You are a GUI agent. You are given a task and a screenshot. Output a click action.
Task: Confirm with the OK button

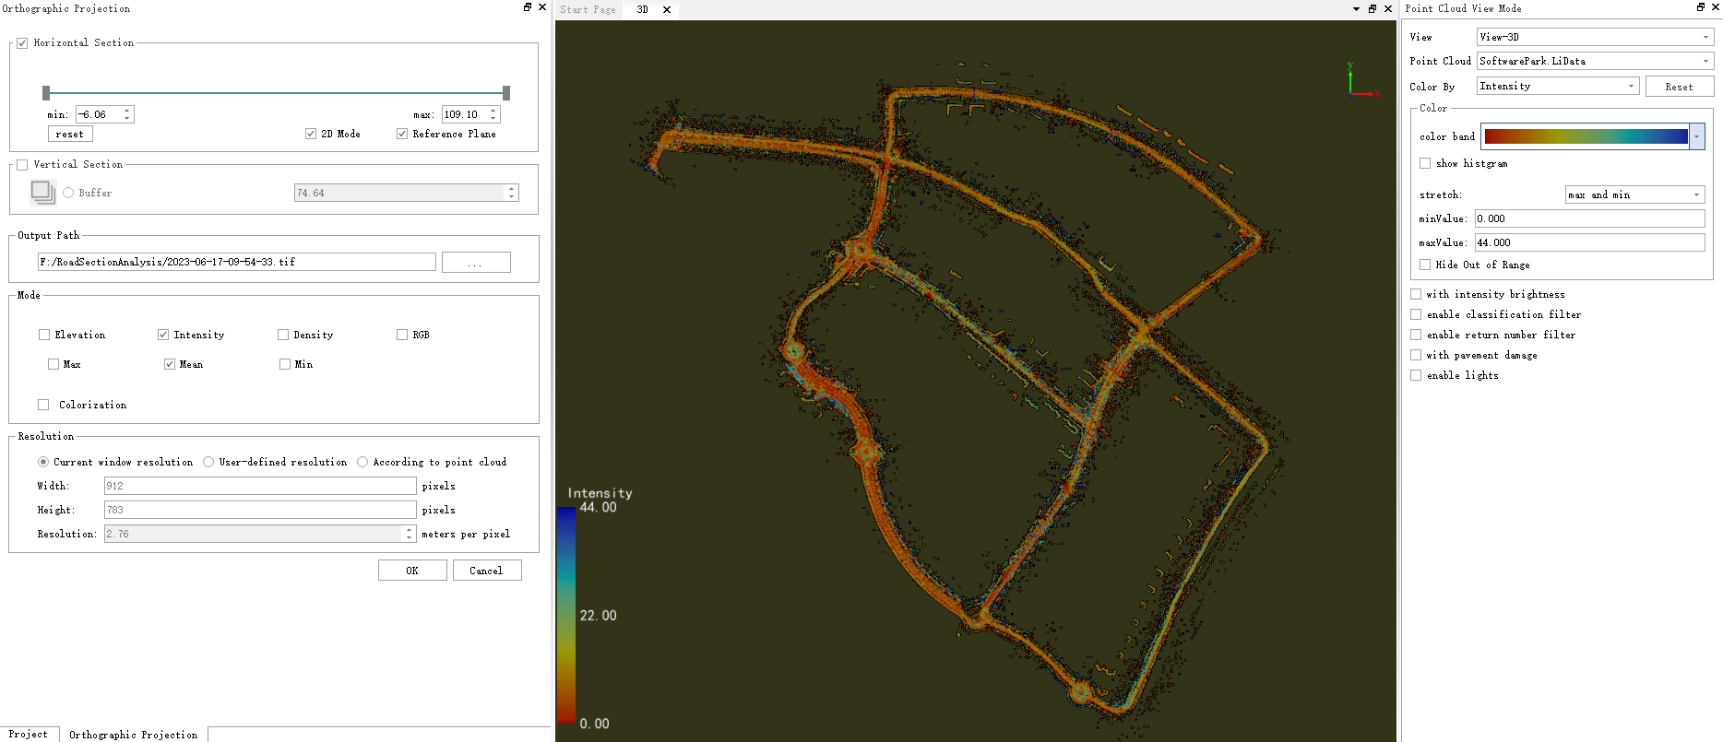point(412,571)
